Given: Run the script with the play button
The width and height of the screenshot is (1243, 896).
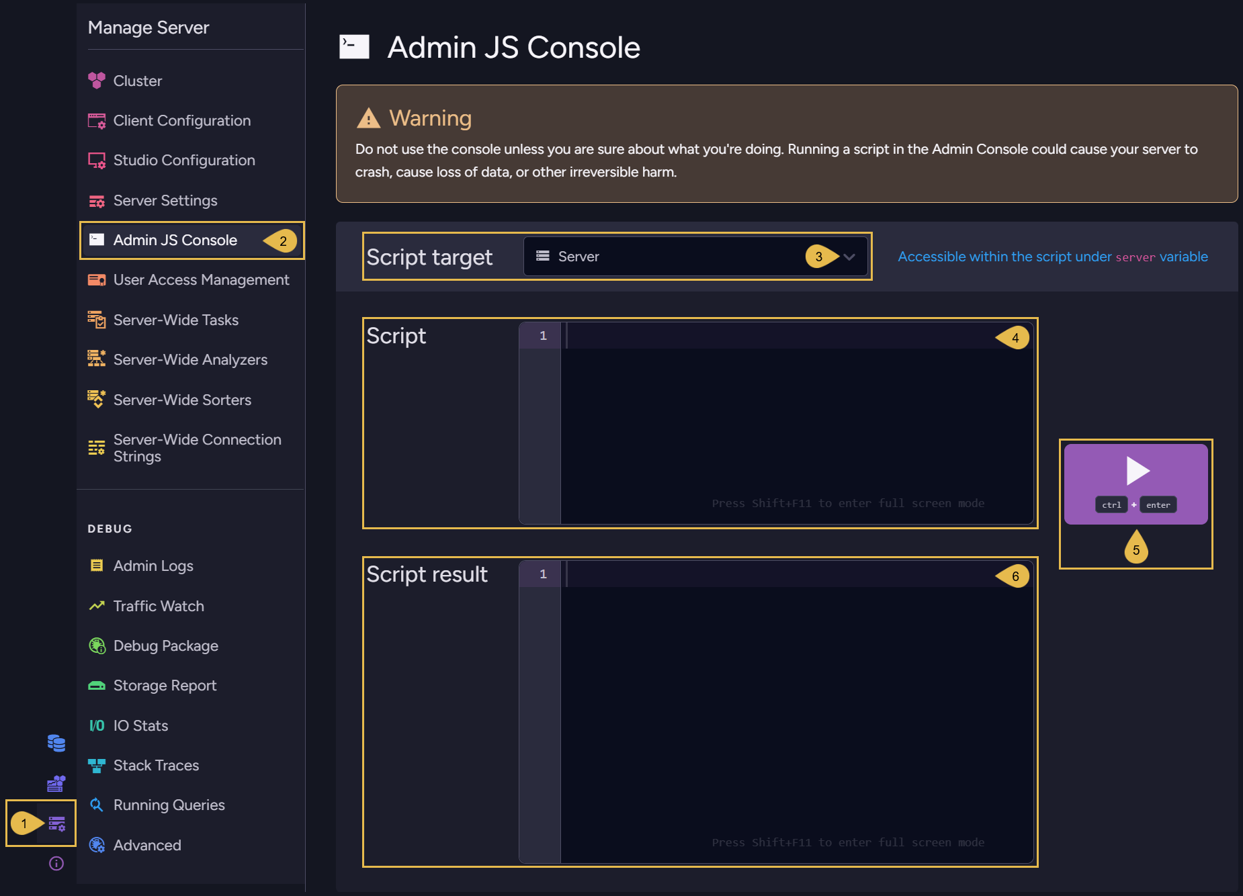Looking at the screenshot, I should point(1136,484).
